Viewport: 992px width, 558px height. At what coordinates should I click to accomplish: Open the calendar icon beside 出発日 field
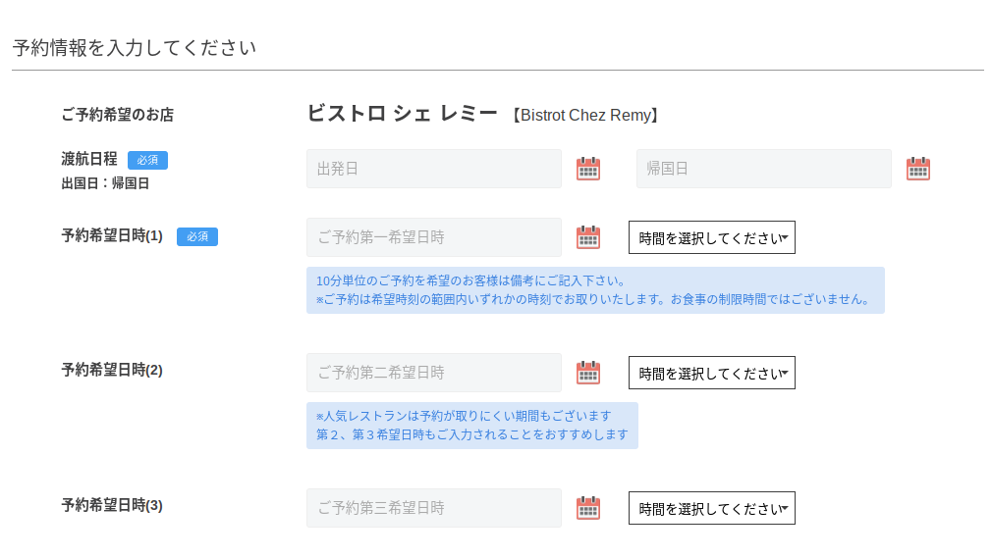pyautogui.click(x=587, y=169)
